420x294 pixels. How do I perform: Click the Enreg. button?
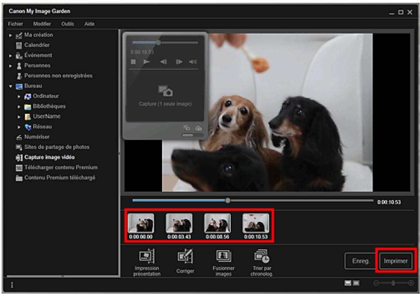(x=360, y=261)
